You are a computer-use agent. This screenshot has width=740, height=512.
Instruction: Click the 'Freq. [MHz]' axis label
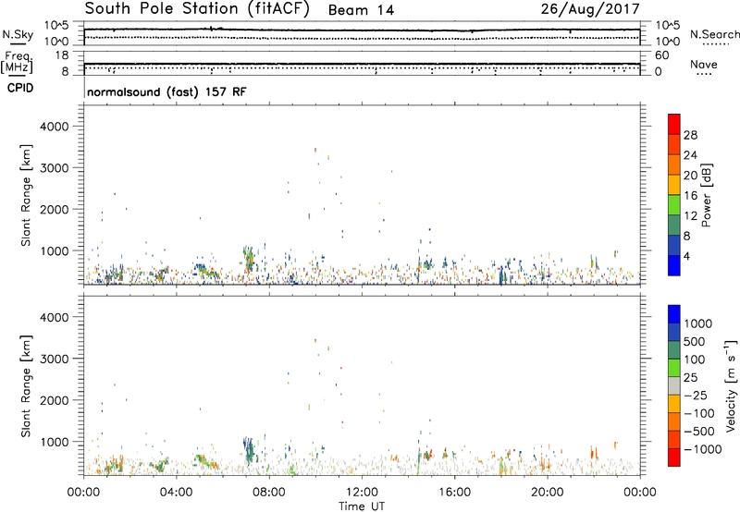17,63
